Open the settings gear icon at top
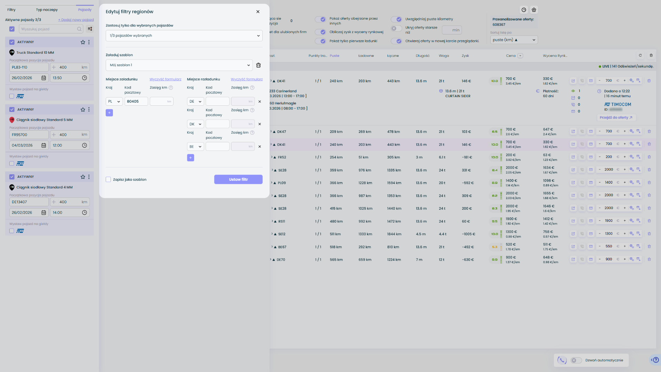This screenshot has height=372, width=661. pyautogui.click(x=534, y=10)
